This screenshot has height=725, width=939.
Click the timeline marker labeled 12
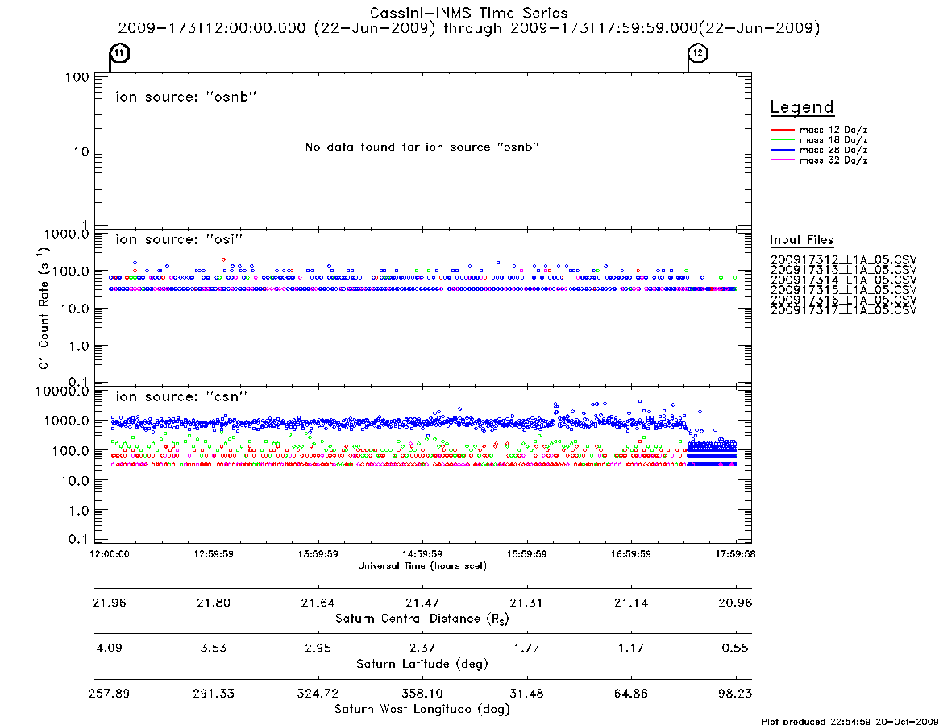[x=698, y=53]
